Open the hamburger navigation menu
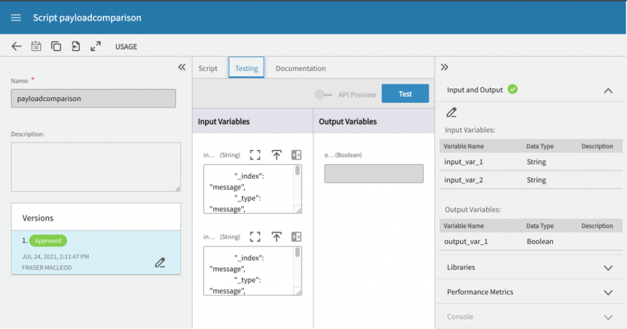 pos(16,18)
